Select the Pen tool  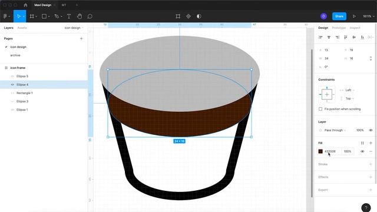(57, 16)
